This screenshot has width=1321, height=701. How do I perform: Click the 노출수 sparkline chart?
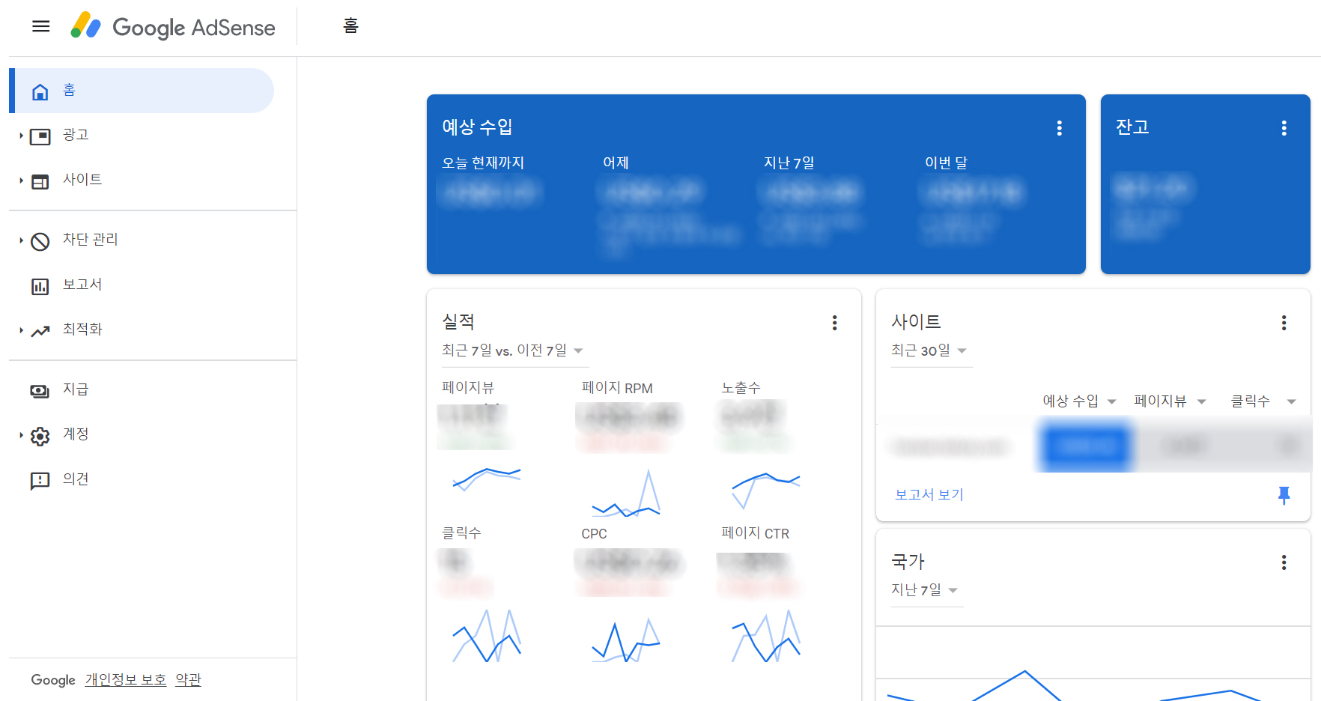(x=766, y=490)
